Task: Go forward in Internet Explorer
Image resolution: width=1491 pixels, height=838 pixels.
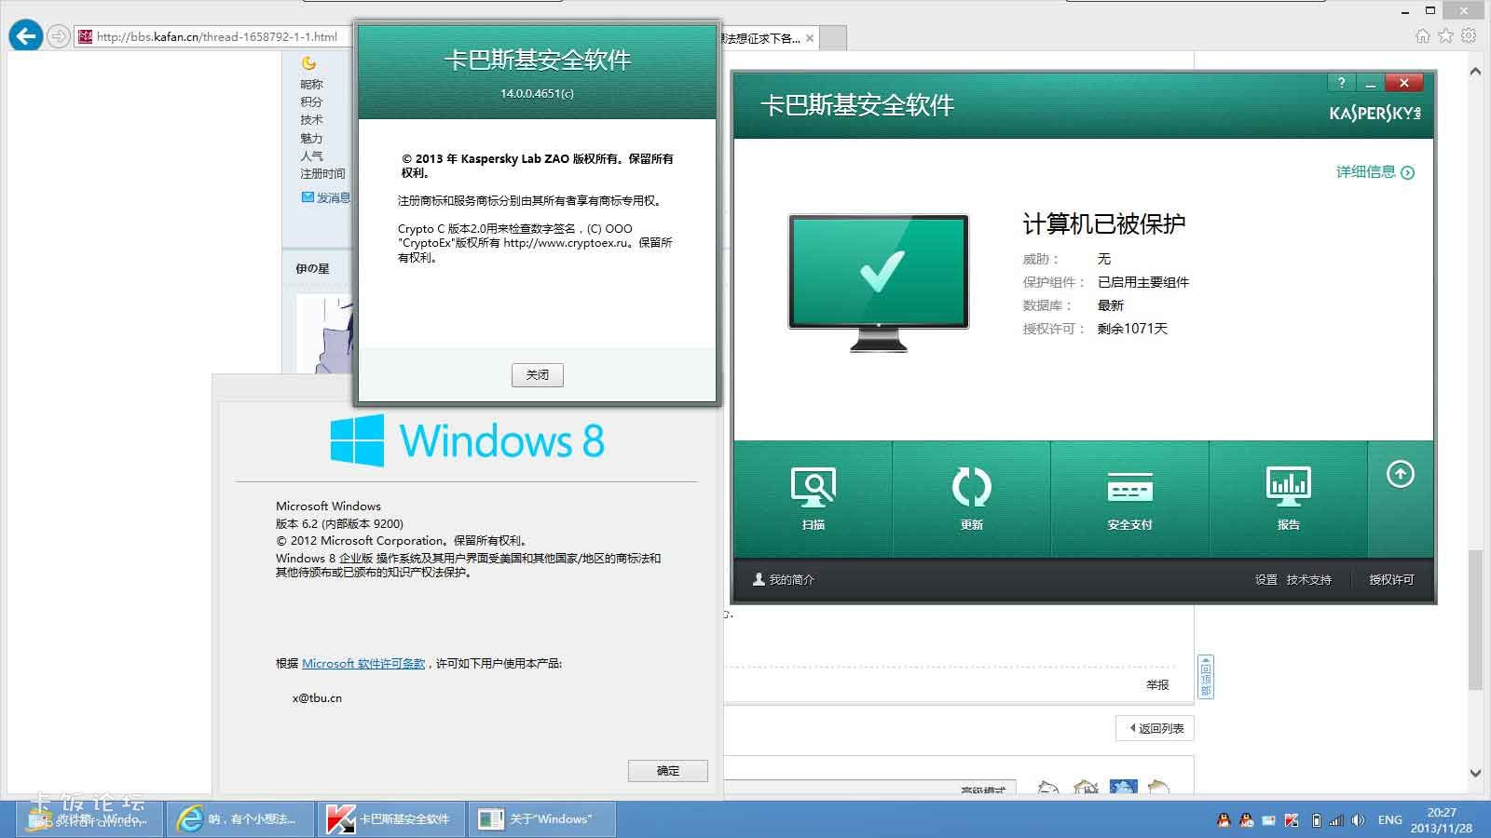Action: point(59,36)
